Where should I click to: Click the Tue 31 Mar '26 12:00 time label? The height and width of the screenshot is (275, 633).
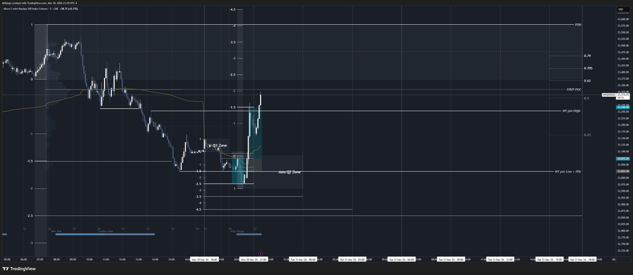click(x=501, y=259)
